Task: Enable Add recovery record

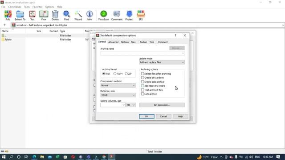Action: click(142, 86)
